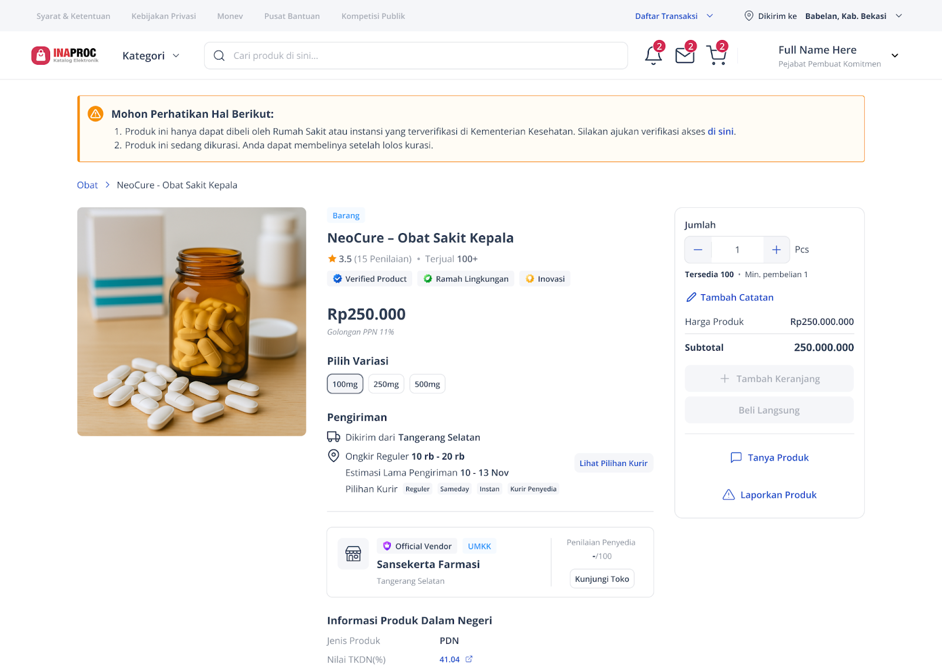The image size is (942, 672).
Task: Open the TKDN value external link icon
Action: pyautogui.click(x=469, y=659)
